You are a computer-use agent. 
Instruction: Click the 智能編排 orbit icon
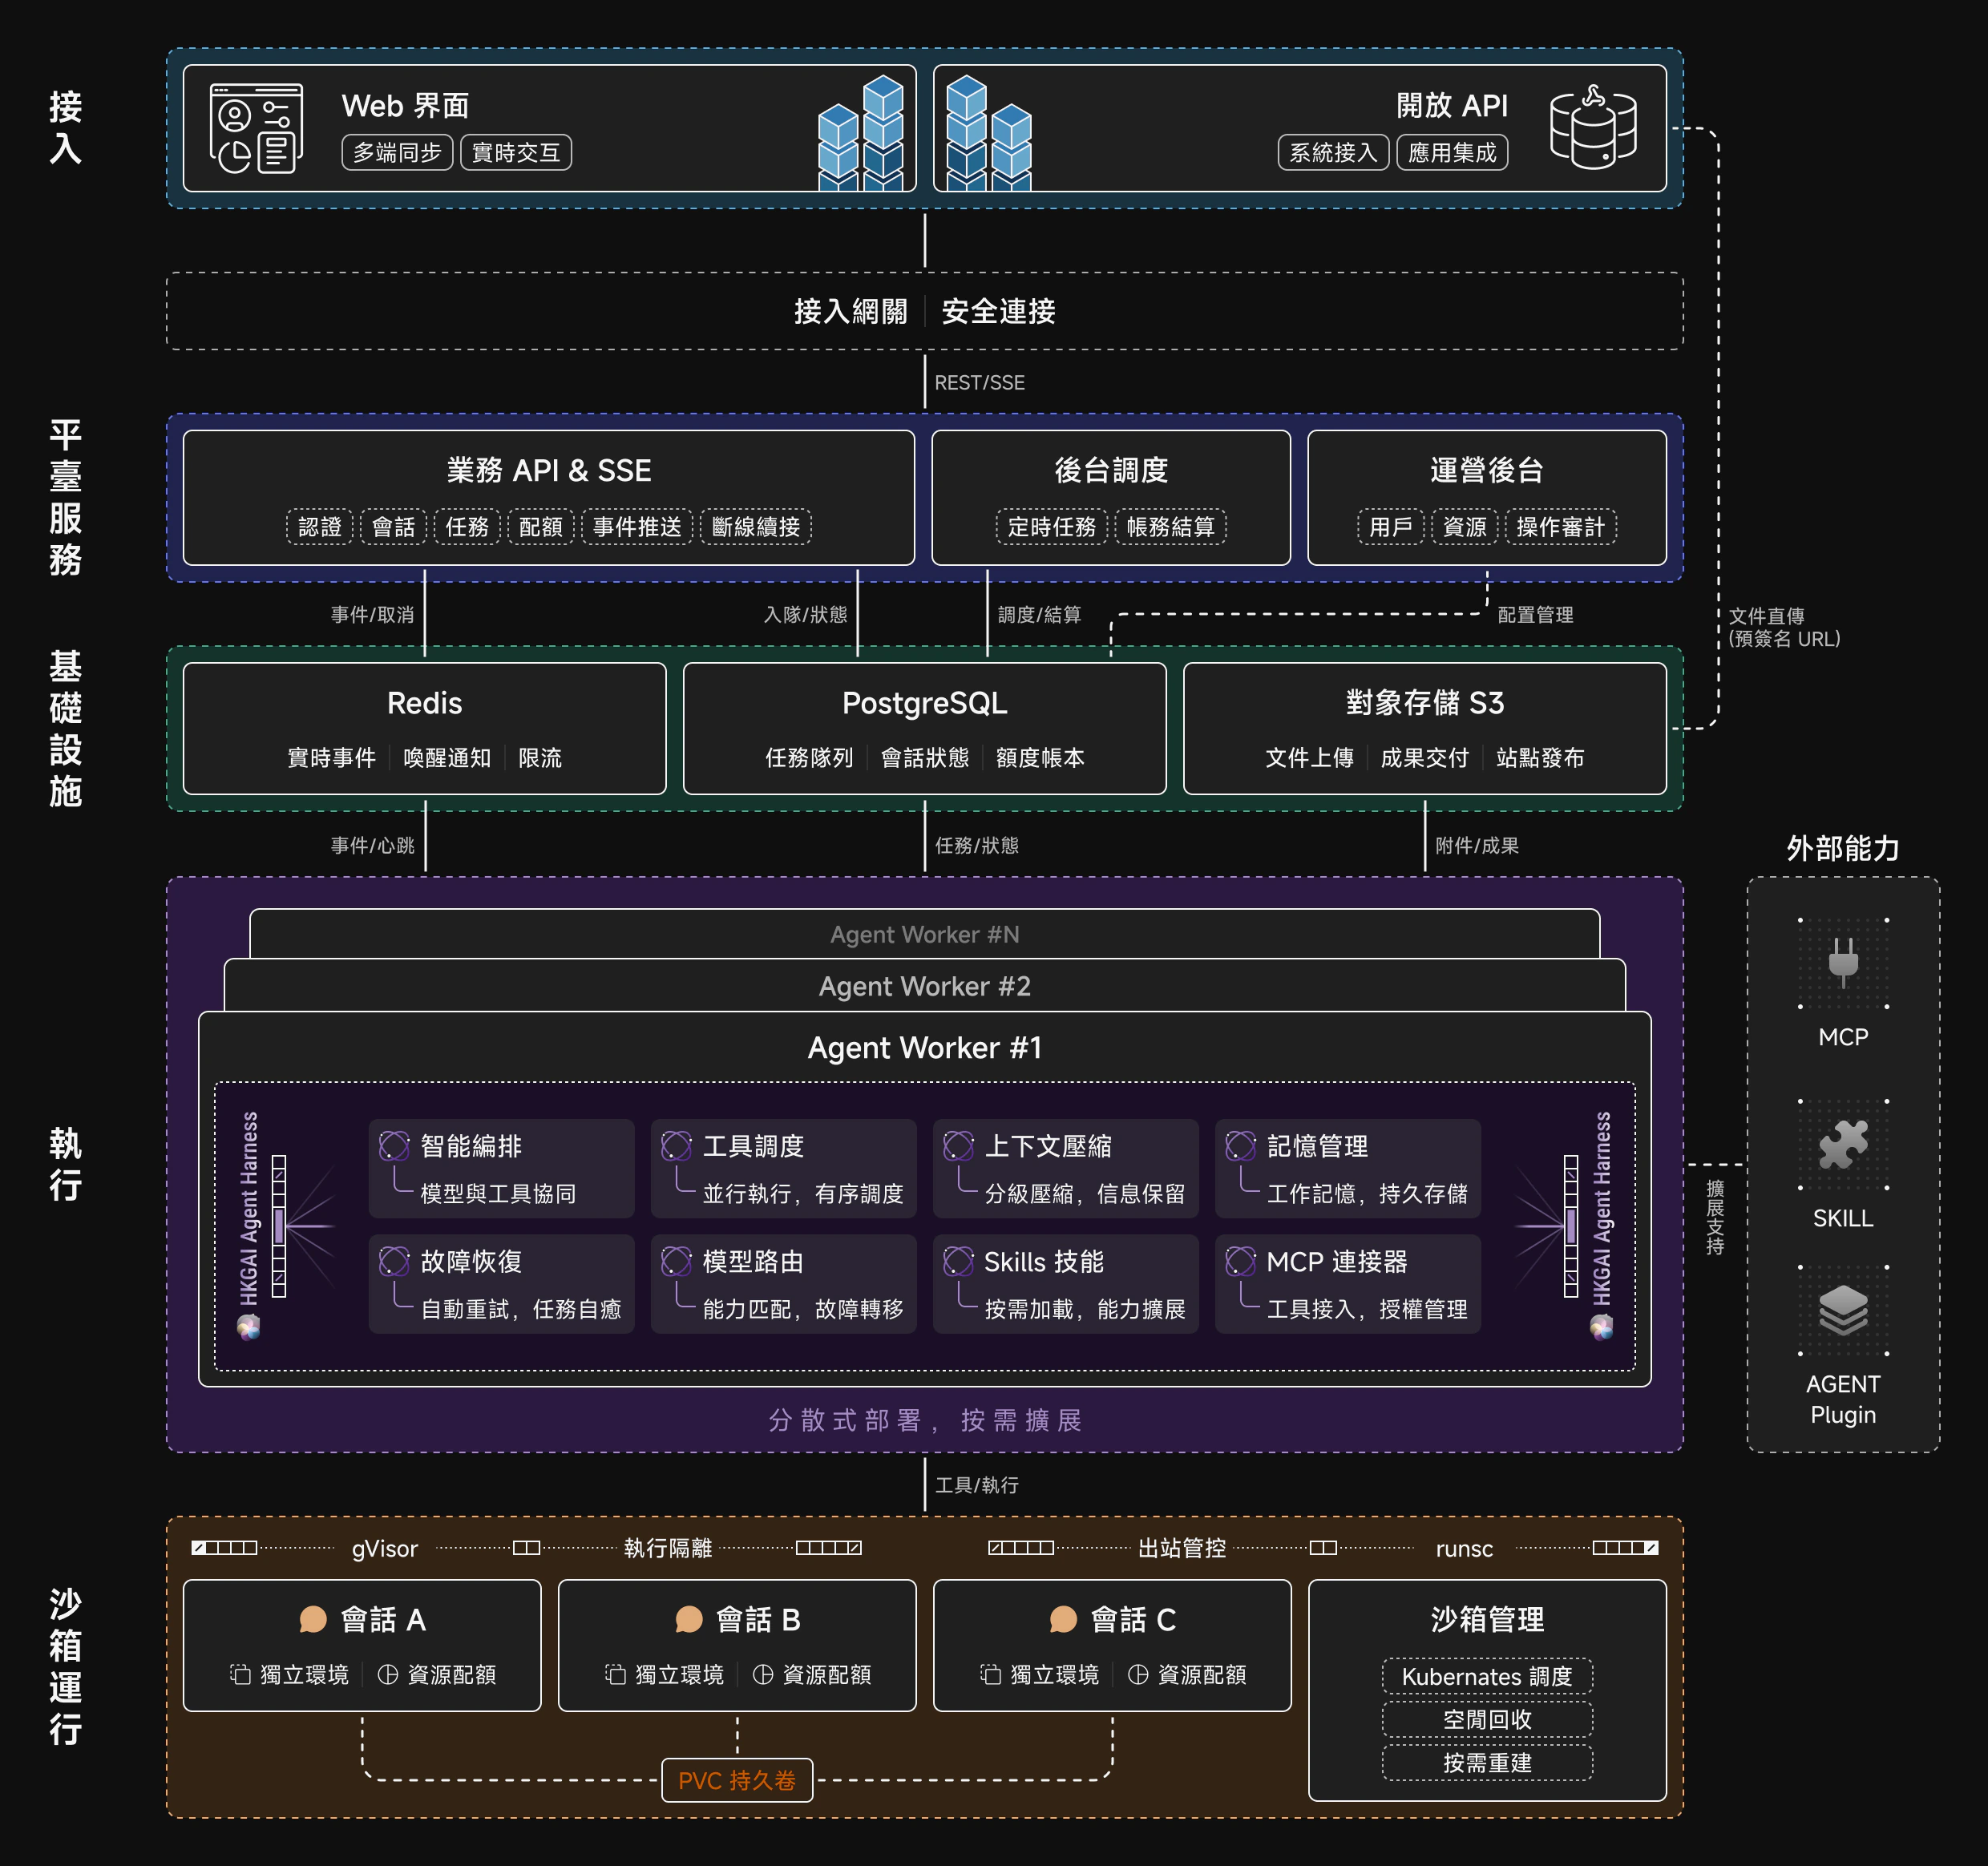[x=394, y=1146]
